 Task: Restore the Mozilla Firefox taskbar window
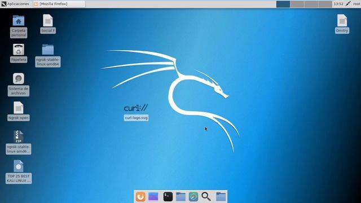[x=59, y=4]
